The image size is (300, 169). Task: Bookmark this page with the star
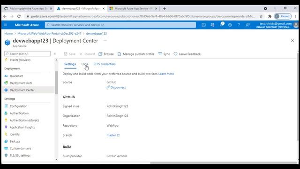pyautogui.click(x=261, y=16)
